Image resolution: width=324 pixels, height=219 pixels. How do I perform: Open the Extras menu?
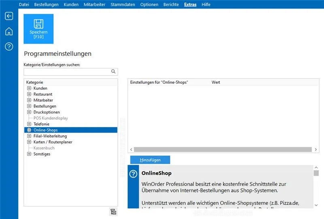tap(190, 4)
